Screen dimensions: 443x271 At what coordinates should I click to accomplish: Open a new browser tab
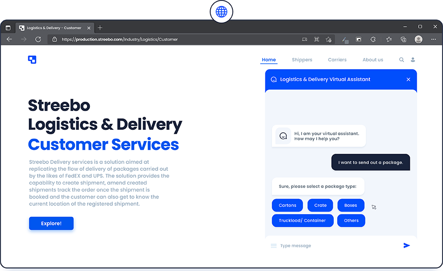pos(100,28)
